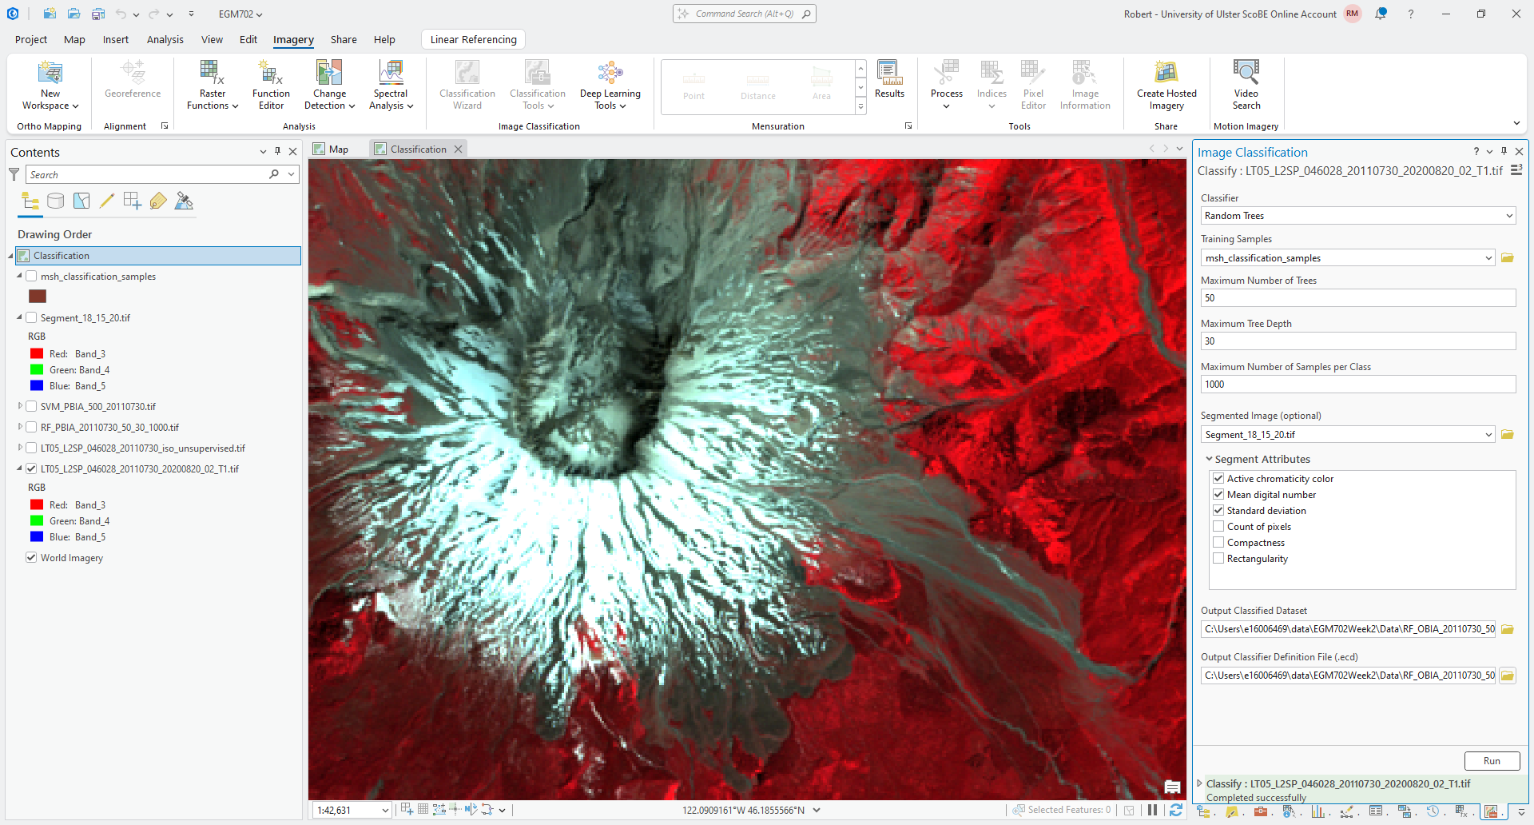Open the map scale dropdown
1534x825 pixels.
point(384,811)
